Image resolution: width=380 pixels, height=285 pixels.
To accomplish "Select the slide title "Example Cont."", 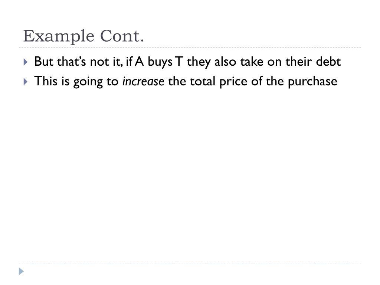I will pyautogui.click(x=83, y=36).
